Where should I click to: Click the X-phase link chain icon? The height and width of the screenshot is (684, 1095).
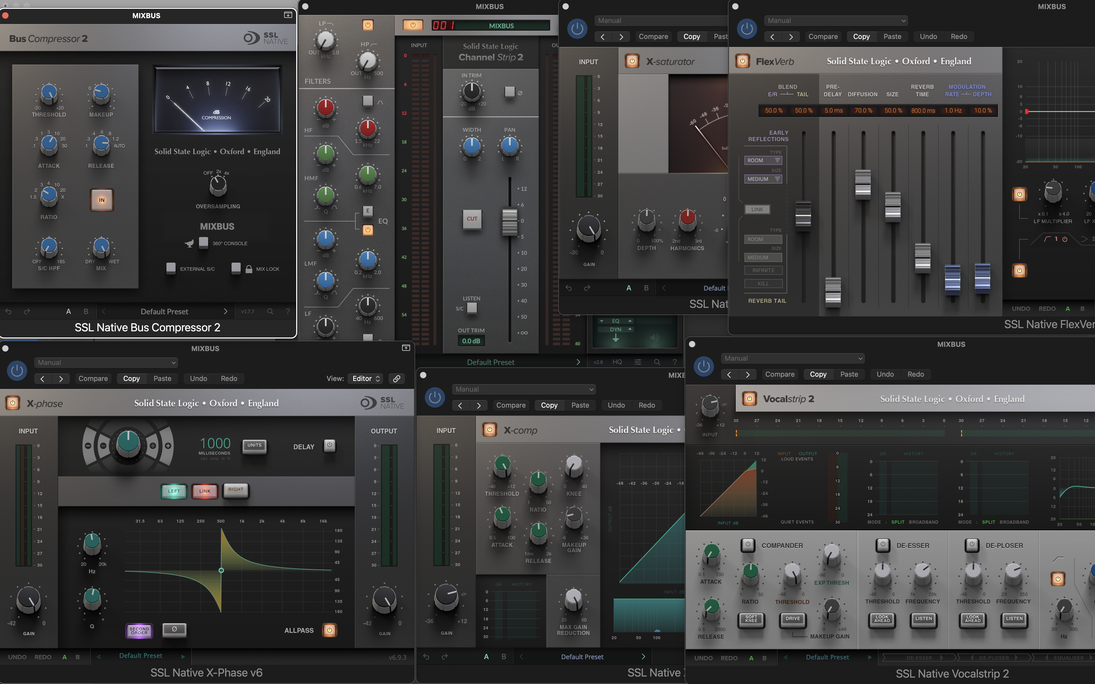coord(396,379)
